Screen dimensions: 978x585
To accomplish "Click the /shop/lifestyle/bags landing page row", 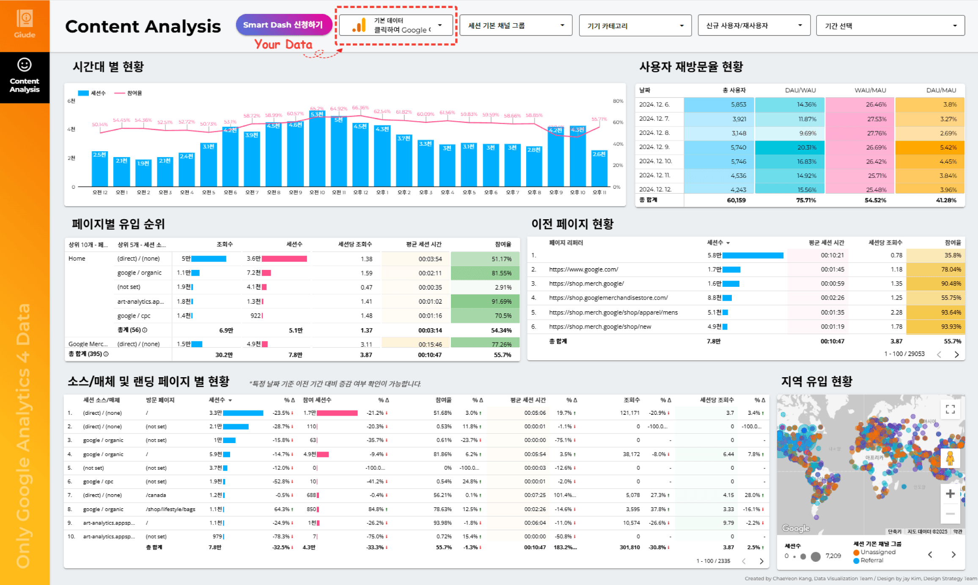I will click(x=416, y=509).
